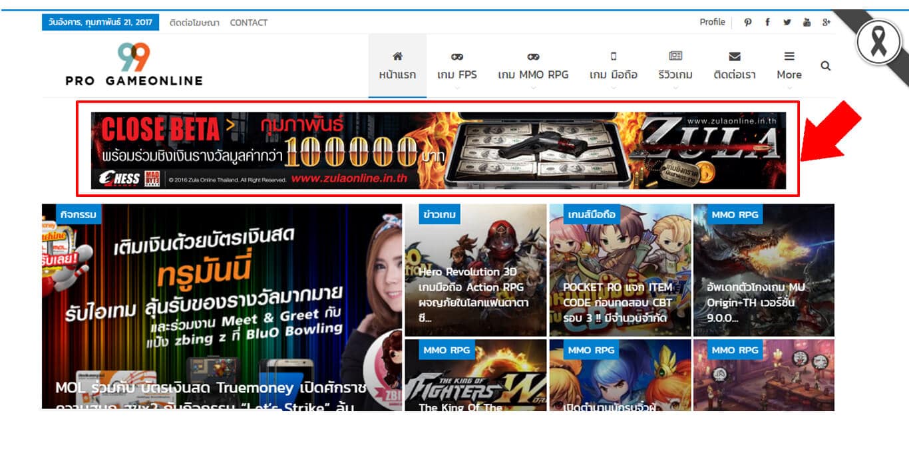Viewport: 909px width, 449px height.
Task: Open the Zula Close Beta banner ad
Action: pos(439,150)
